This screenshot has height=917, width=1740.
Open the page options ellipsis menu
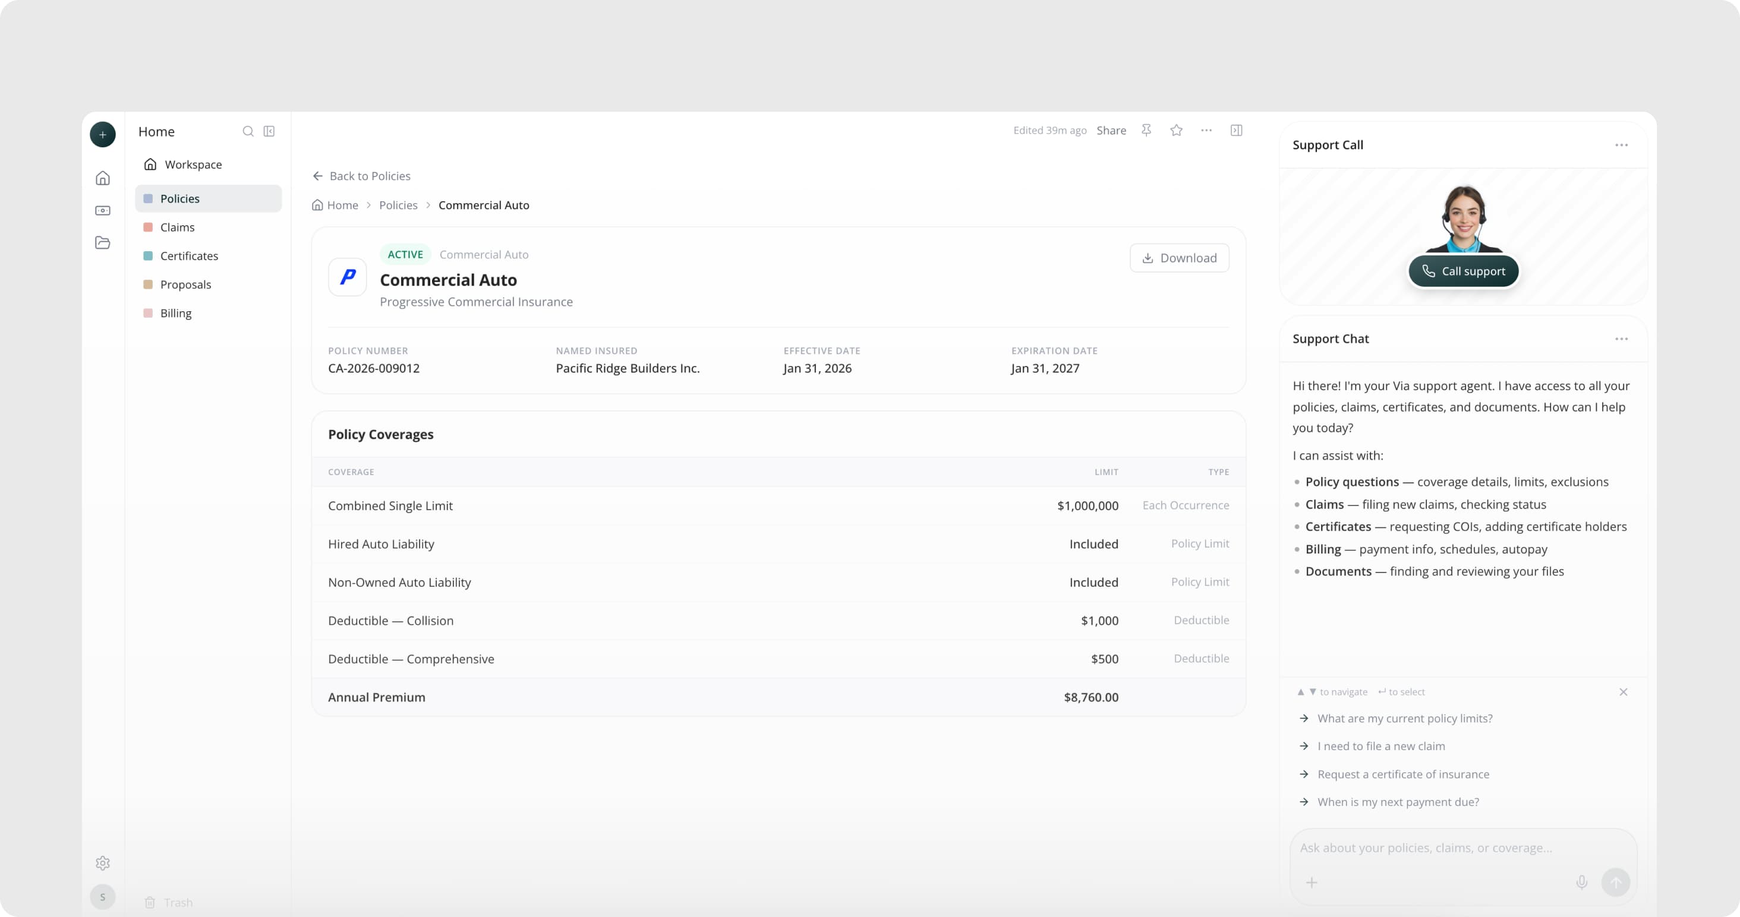pyautogui.click(x=1207, y=130)
